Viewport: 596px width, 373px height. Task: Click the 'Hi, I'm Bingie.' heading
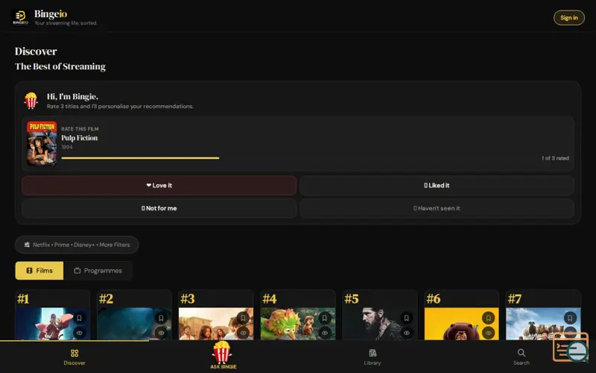pos(72,97)
